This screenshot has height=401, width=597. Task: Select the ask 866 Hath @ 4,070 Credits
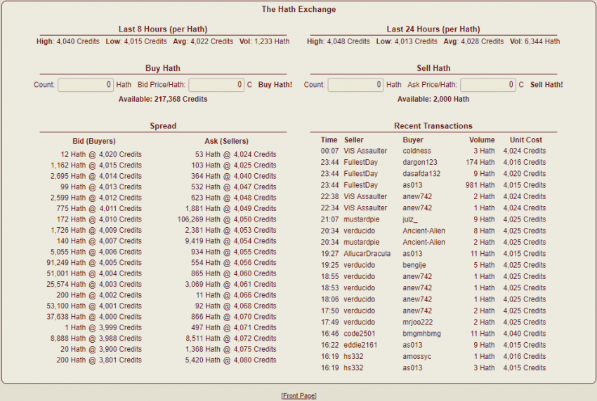pos(234,317)
